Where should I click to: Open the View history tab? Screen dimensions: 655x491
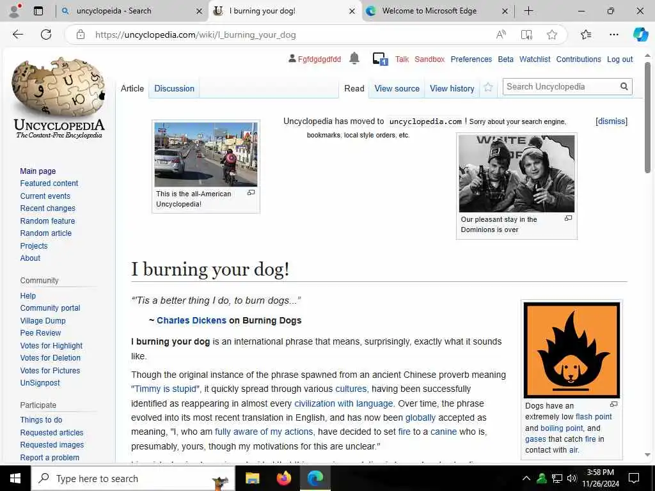coord(452,88)
